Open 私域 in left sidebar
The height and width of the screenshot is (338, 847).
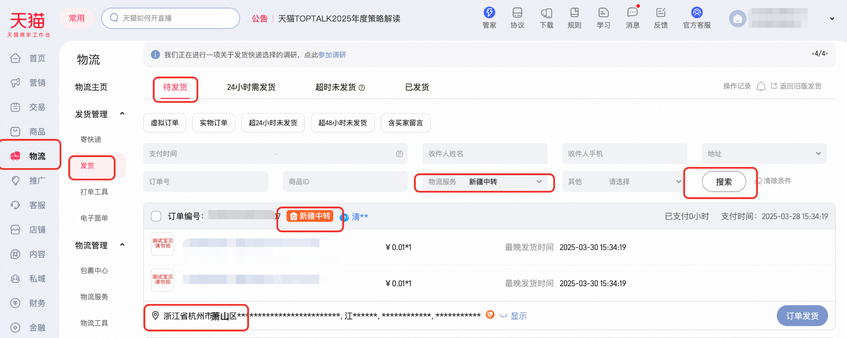28,279
